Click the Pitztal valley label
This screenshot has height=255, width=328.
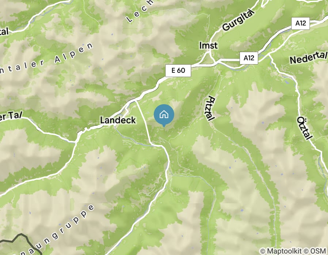click(210, 108)
